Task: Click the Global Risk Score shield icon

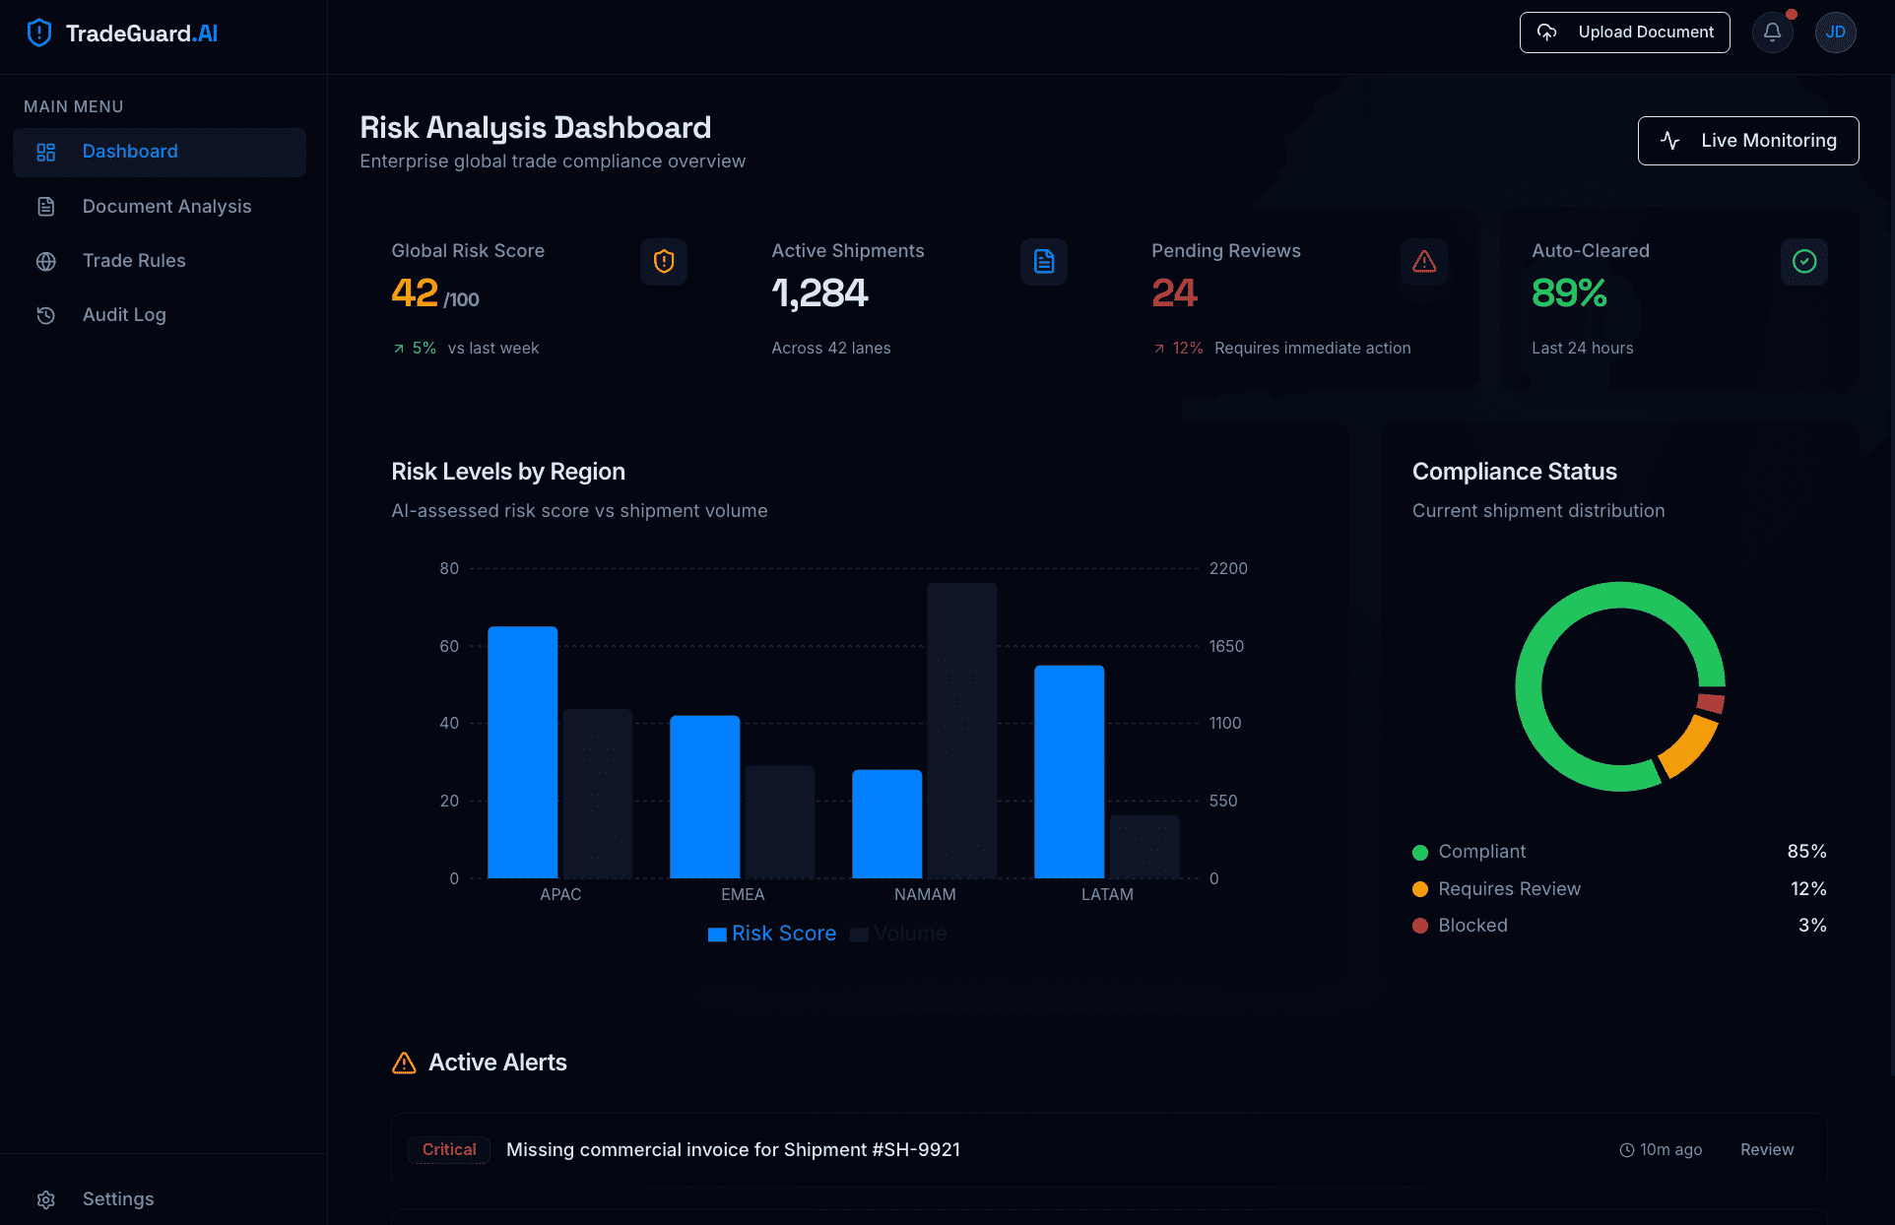Action: (664, 262)
